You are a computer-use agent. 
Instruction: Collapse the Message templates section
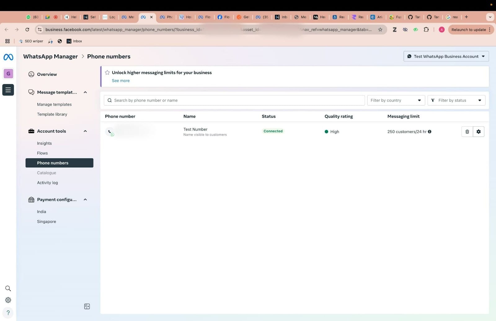pos(85,92)
